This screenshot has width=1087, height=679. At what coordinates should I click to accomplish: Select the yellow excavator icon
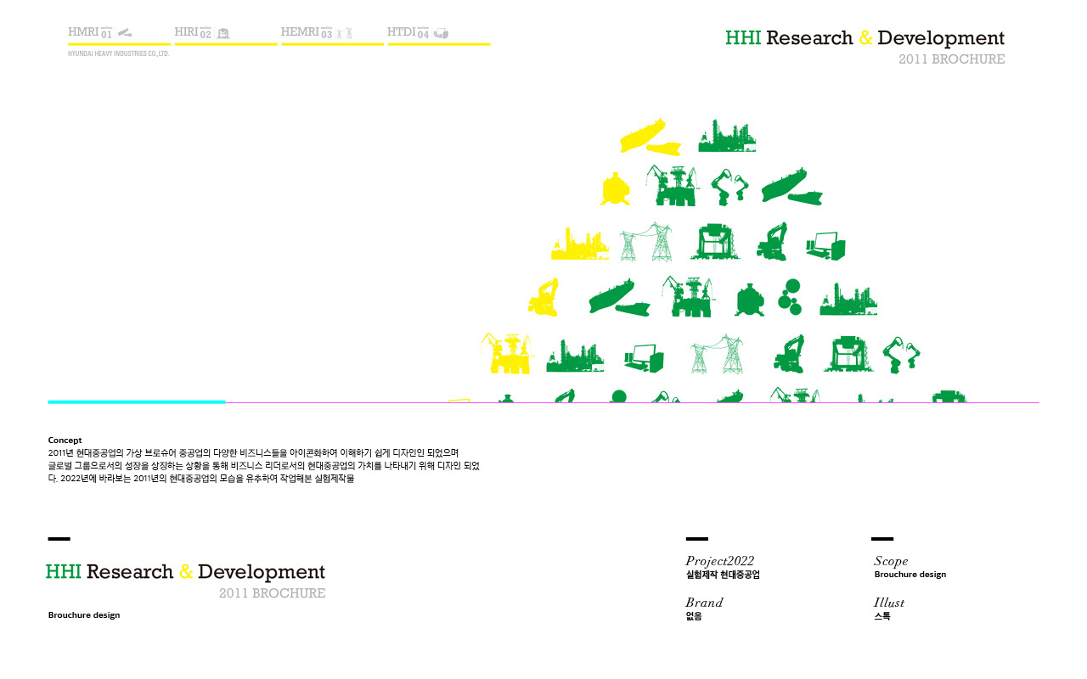tap(543, 297)
